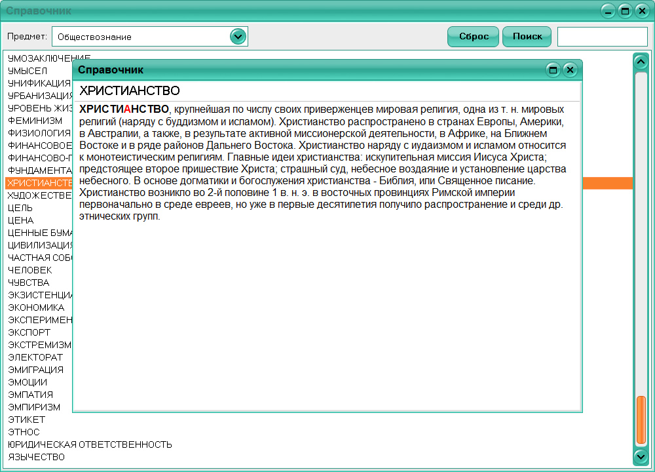Click the search input field
The height and width of the screenshot is (472, 655).
point(603,37)
